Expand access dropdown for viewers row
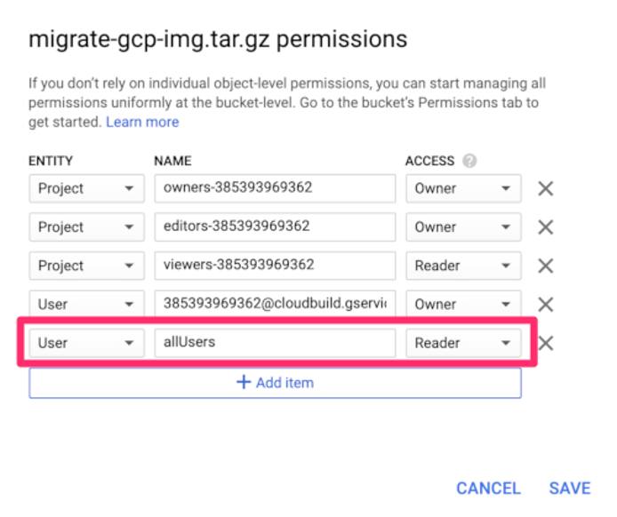The width and height of the screenshot is (617, 517). tap(463, 266)
